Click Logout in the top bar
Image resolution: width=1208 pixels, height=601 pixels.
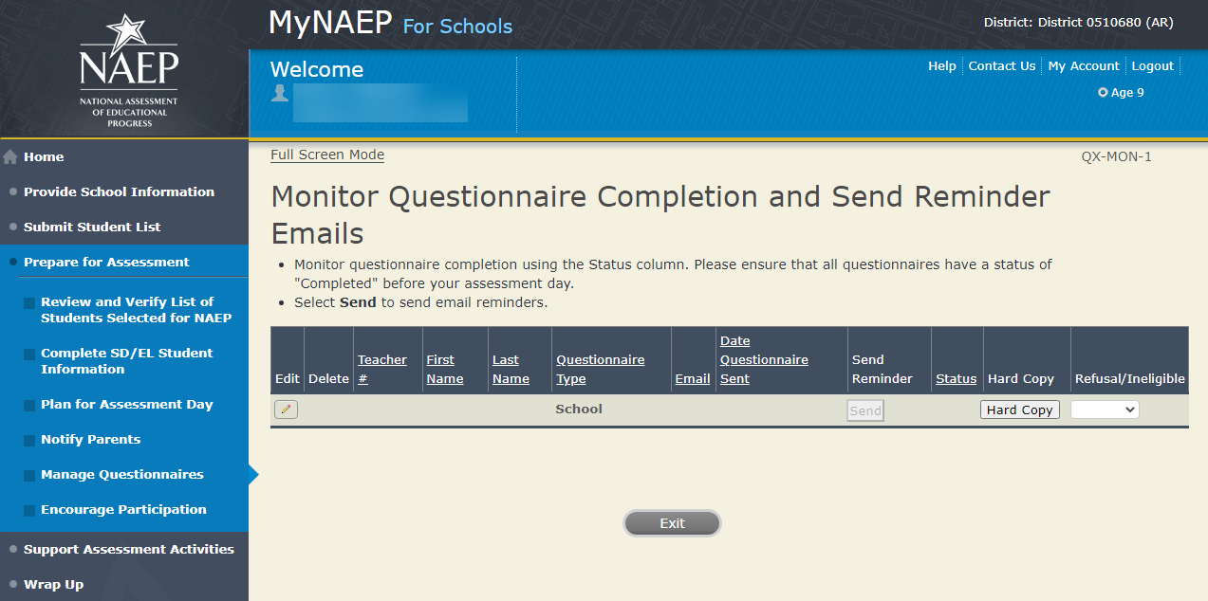pyautogui.click(x=1153, y=66)
